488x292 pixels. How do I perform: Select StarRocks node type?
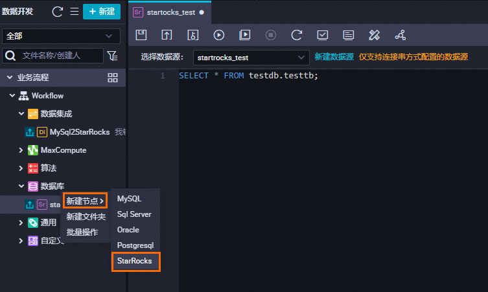135,261
